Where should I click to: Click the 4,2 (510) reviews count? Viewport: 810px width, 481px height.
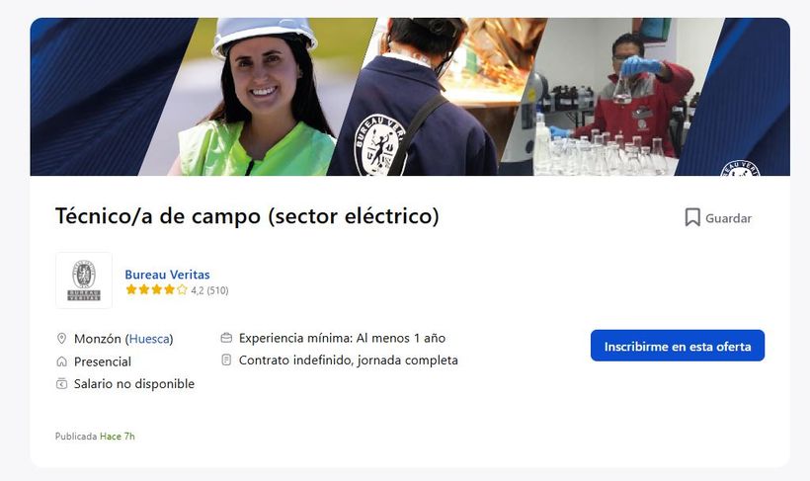coord(209,290)
